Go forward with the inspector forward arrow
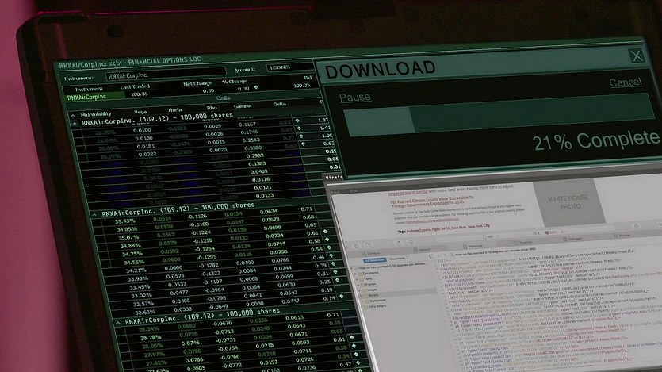The width and height of the screenshot is (662, 372). [x=445, y=255]
